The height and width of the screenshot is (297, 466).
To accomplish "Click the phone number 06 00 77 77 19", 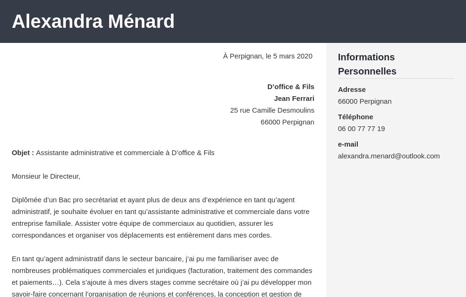I will pyautogui.click(x=362, y=129).
